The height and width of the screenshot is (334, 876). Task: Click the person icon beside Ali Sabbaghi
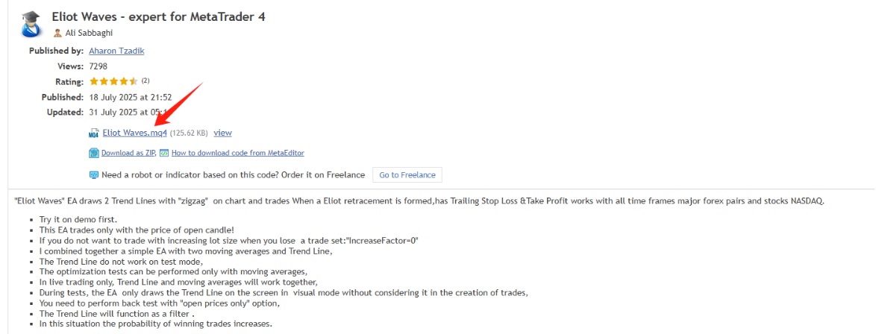pos(57,33)
